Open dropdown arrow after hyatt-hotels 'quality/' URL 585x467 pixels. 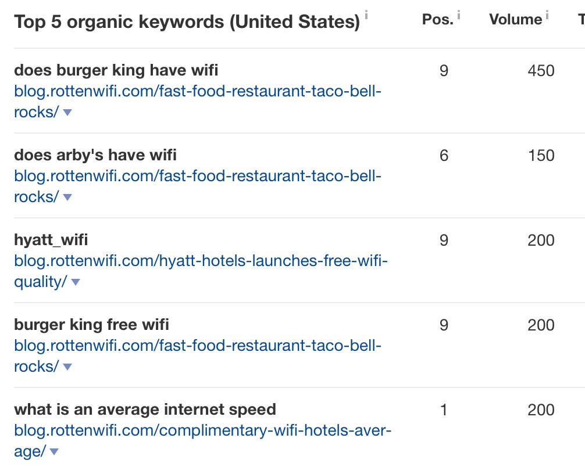[75, 282]
